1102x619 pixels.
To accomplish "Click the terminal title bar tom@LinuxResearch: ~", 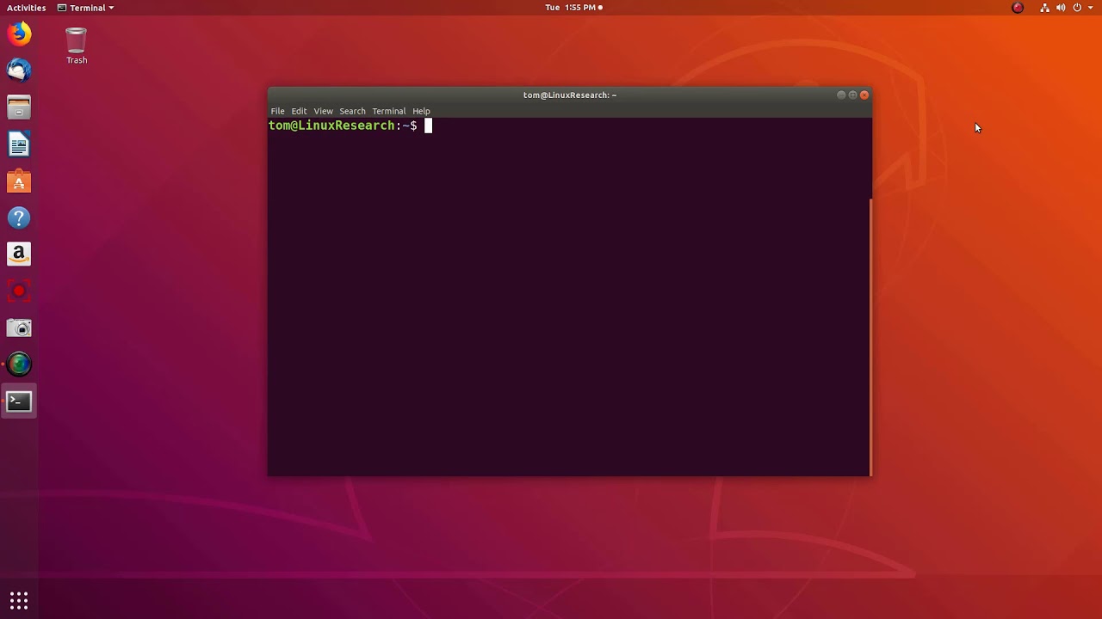I will point(569,95).
